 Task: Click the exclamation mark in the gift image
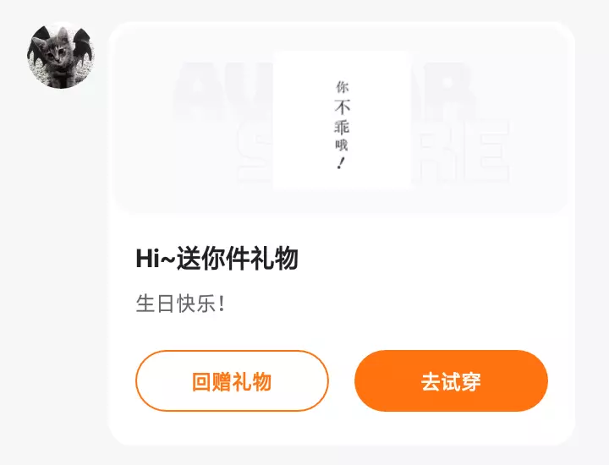[x=341, y=163]
